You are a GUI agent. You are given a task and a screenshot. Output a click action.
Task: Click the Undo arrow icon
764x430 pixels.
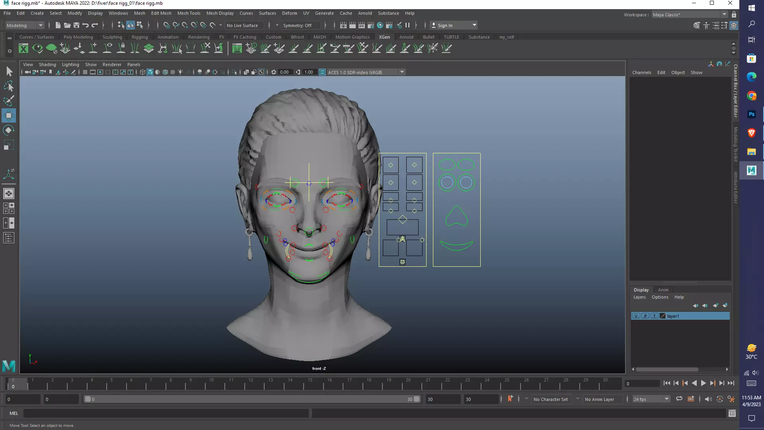(x=86, y=25)
